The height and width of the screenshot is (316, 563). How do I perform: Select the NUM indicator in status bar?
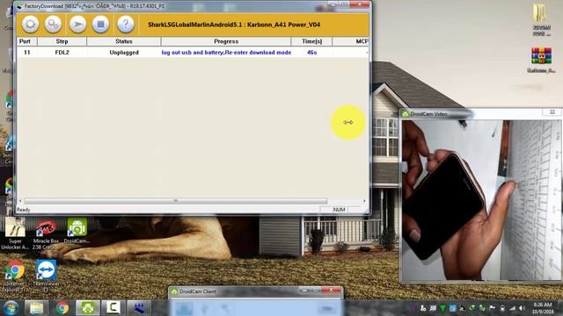pyautogui.click(x=339, y=210)
